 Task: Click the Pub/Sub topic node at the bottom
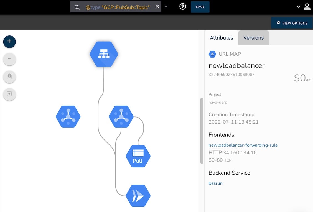pyautogui.click(x=138, y=196)
